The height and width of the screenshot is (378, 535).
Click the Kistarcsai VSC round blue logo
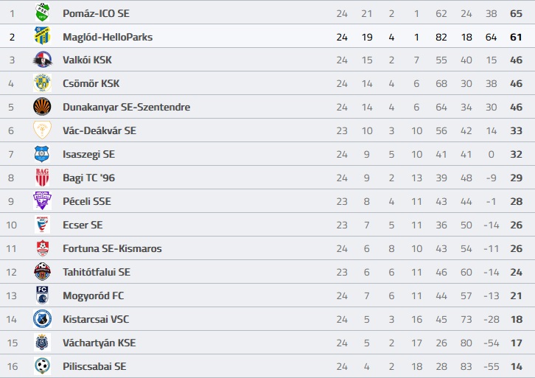pyautogui.click(x=42, y=319)
